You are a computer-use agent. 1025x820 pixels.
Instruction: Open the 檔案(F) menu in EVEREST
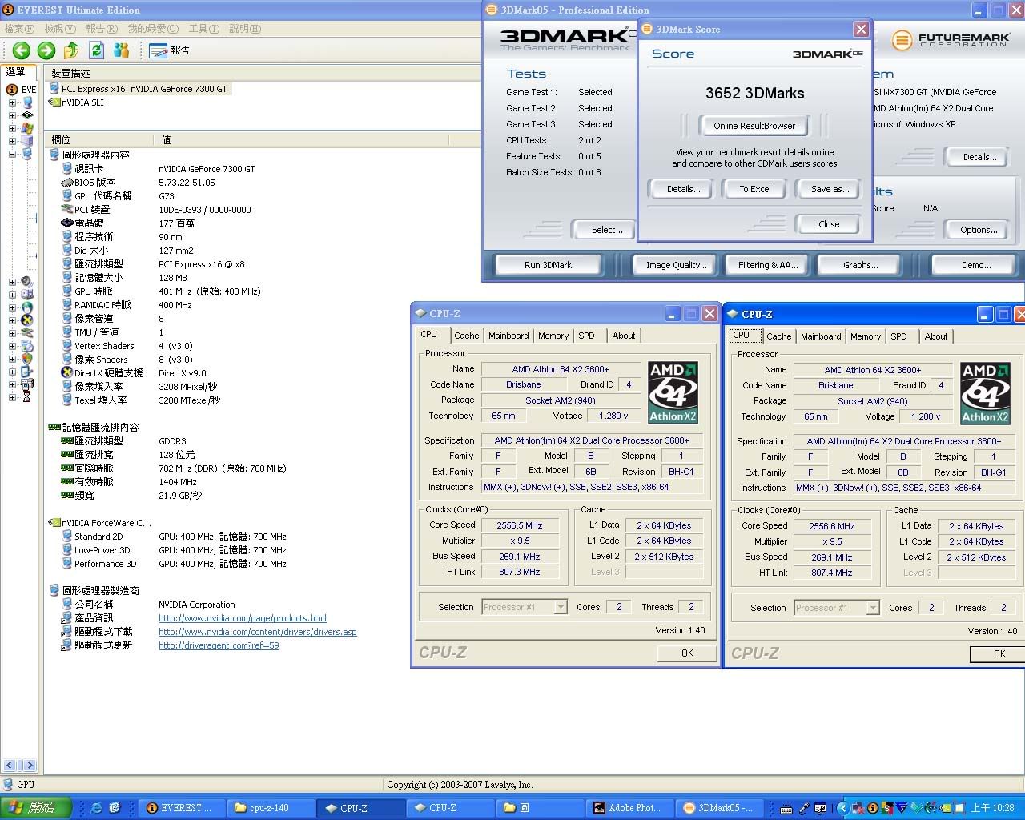tap(19, 29)
